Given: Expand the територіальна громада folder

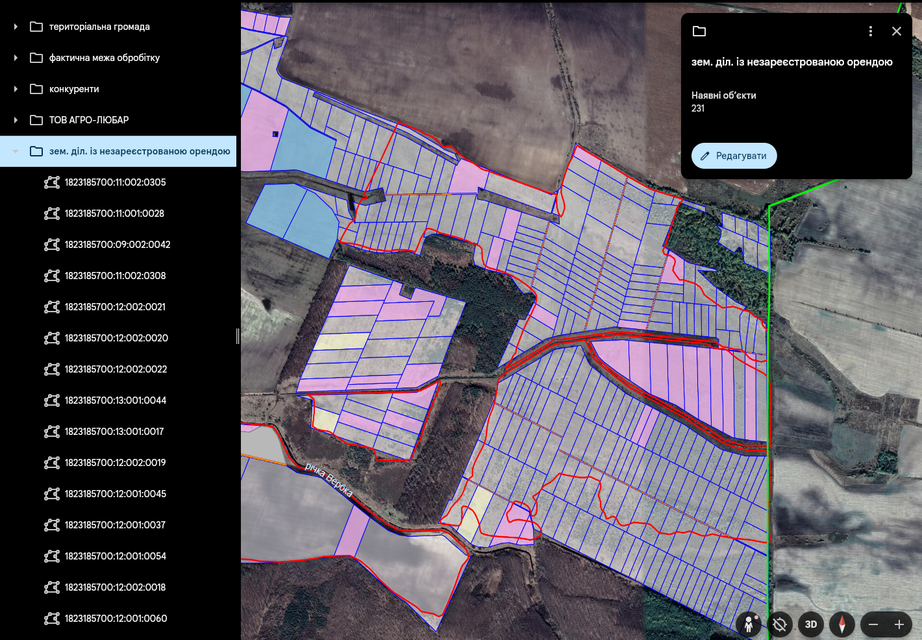Looking at the screenshot, I should coord(16,27).
